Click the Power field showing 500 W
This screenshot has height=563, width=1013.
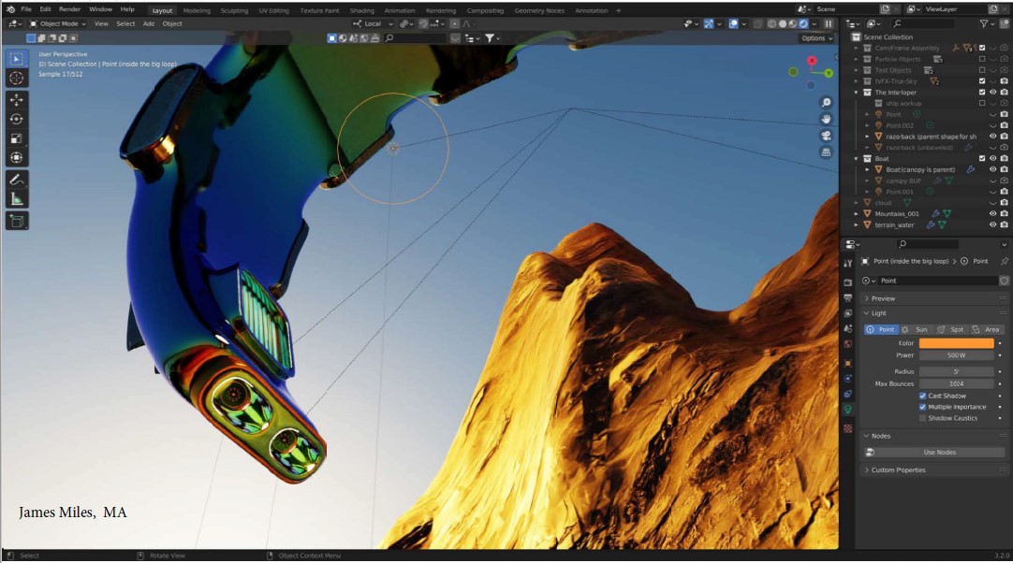coord(956,355)
